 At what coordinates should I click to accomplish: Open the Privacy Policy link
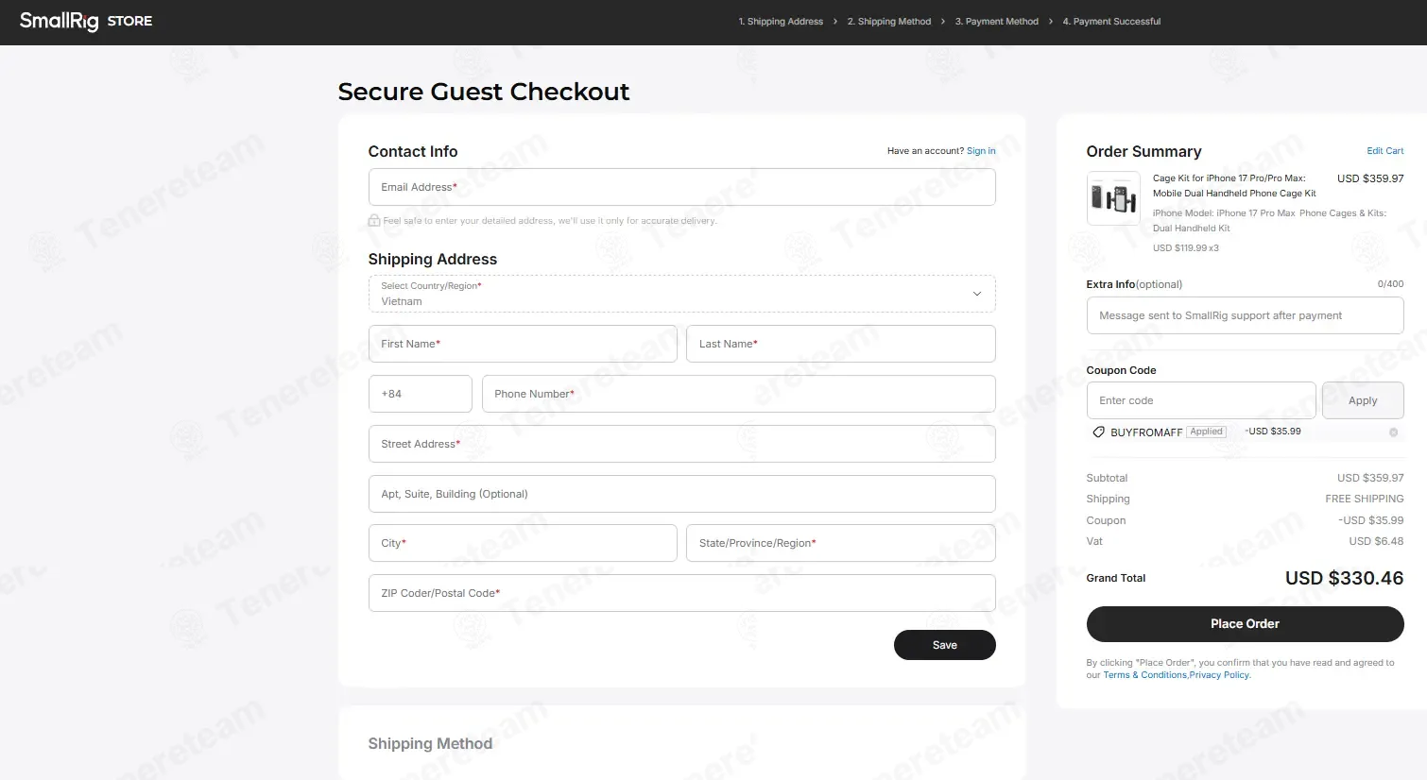1219,675
